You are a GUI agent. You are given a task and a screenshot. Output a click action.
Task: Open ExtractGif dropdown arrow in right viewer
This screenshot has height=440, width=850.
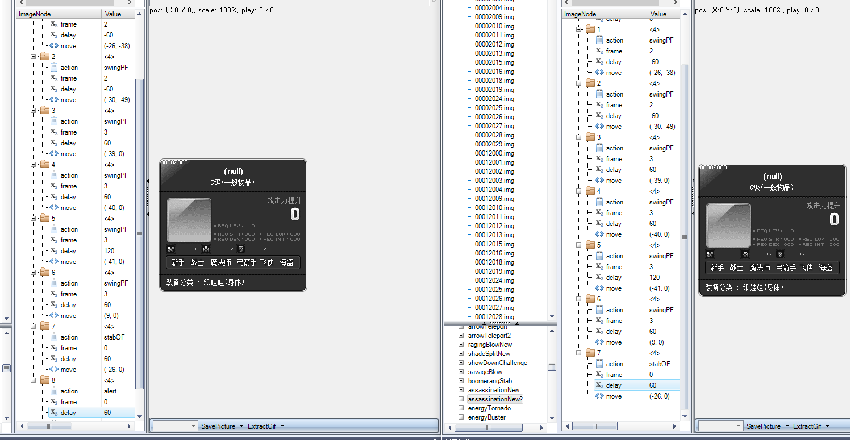click(827, 426)
